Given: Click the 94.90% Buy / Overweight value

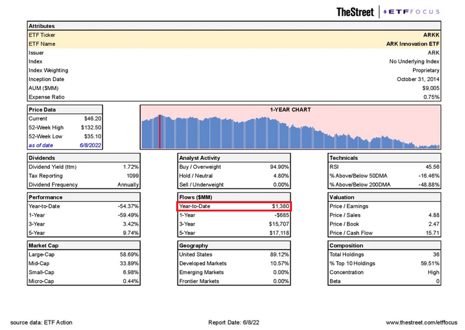Looking at the screenshot, I should tap(279, 167).
